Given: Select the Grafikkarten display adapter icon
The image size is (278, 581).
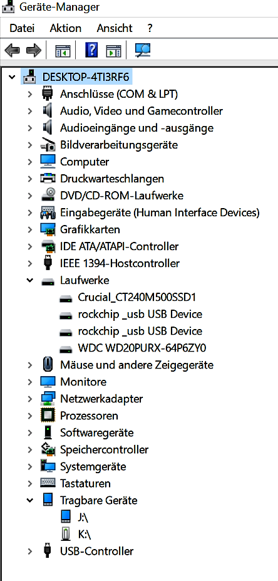Looking at the screenshot, I should 48,230.
